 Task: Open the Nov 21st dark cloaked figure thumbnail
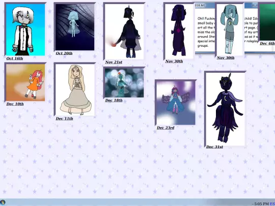124,32
